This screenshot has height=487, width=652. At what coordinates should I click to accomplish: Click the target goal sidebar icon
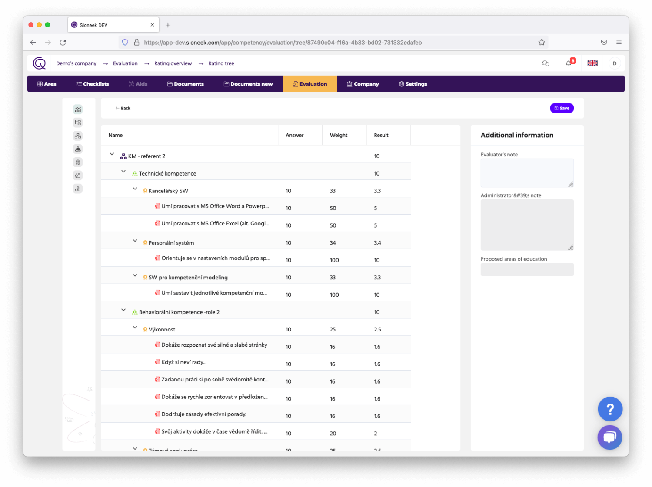(78, 162)
